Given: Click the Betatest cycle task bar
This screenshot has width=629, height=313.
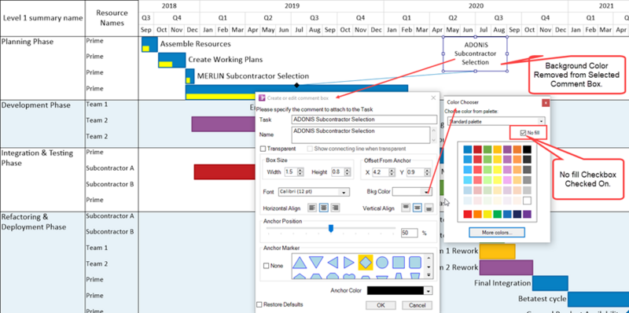Looking at the screenshot, I should point(598,299).
